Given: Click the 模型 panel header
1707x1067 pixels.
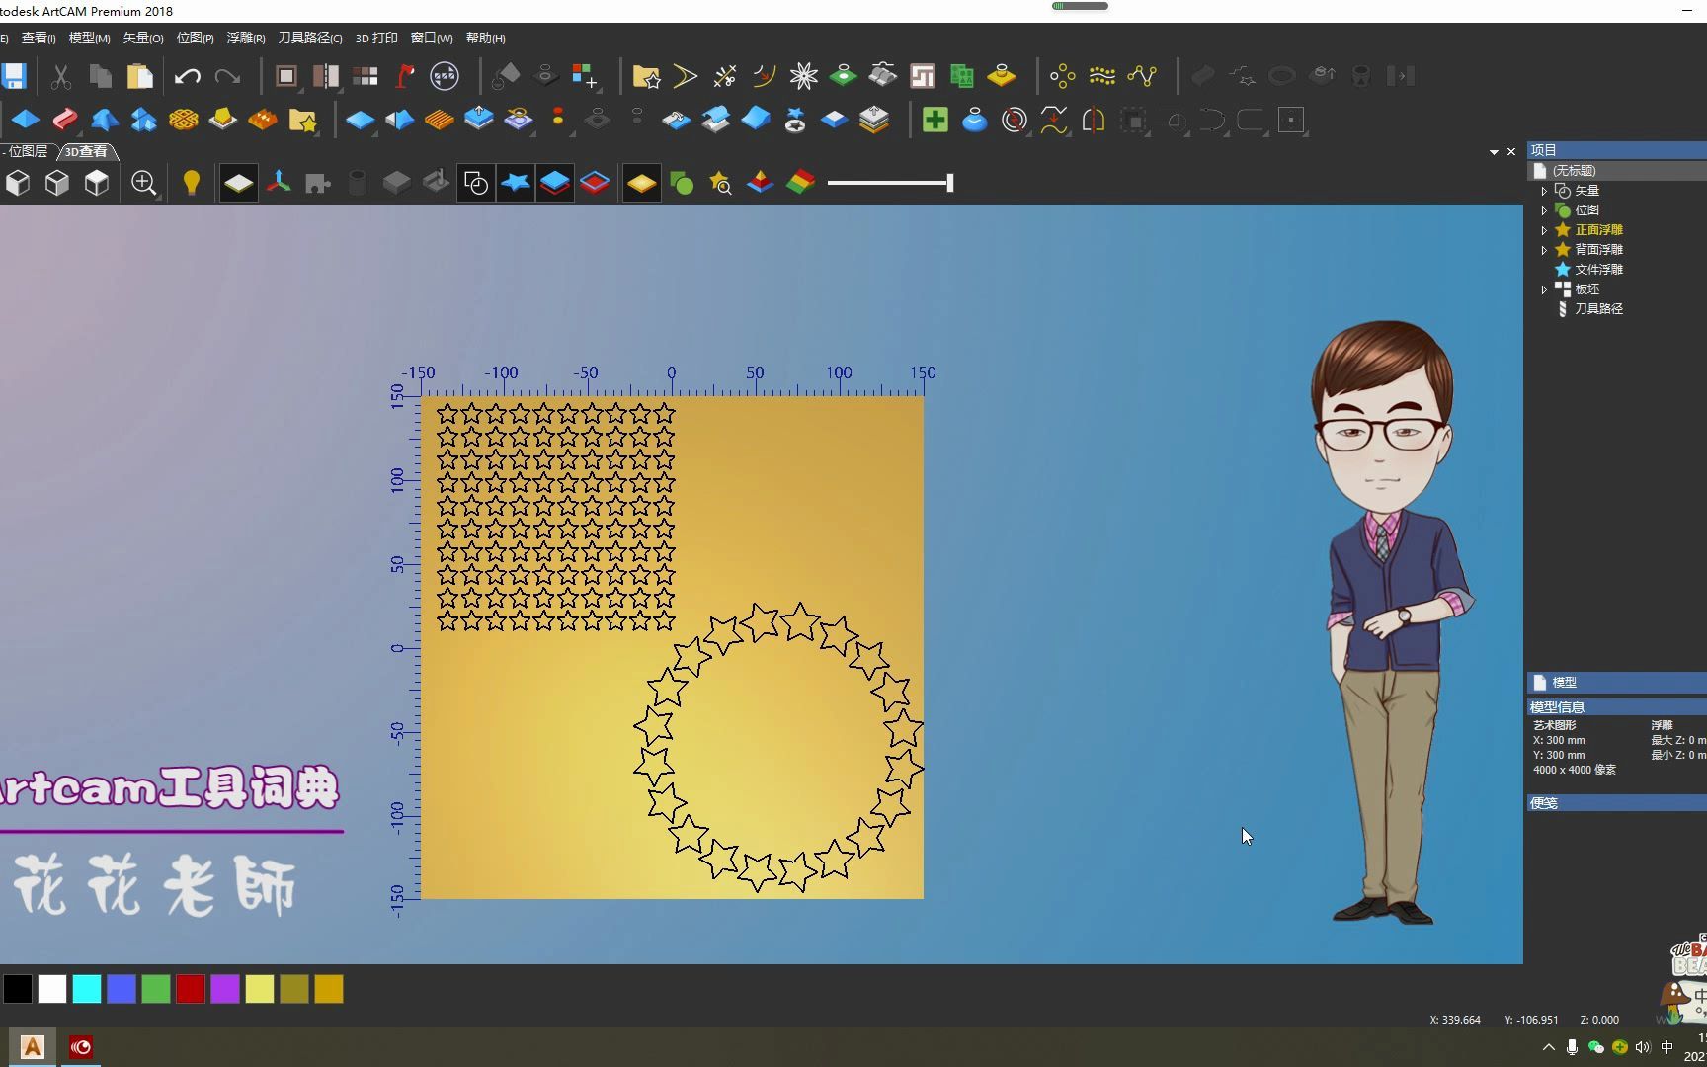Looking at the screenshot, I should (x=1616, y=683).
